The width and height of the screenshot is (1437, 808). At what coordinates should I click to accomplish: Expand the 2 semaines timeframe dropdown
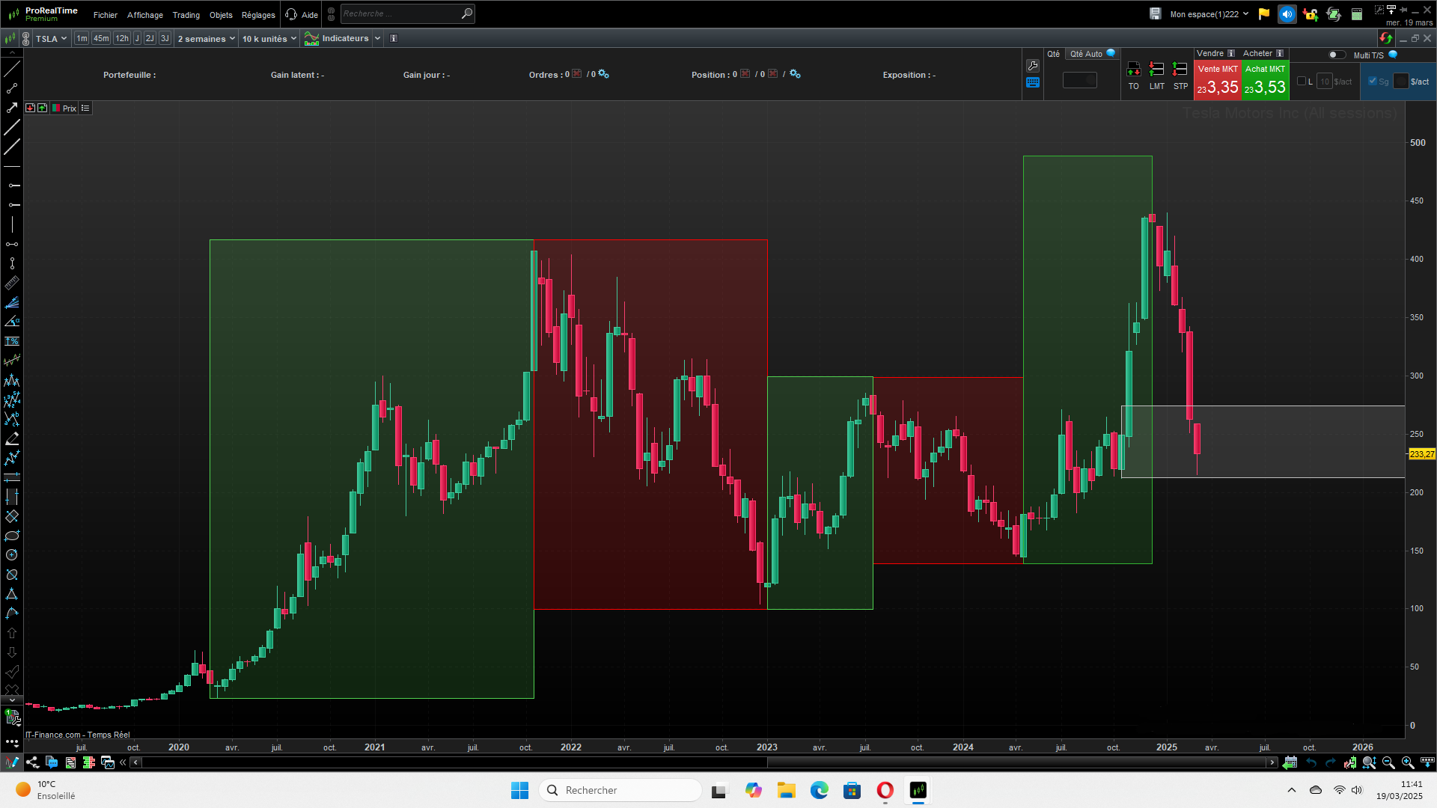[206, 38]
